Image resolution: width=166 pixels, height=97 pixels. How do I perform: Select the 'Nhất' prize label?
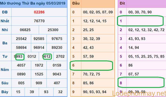[x=5, y=21]
